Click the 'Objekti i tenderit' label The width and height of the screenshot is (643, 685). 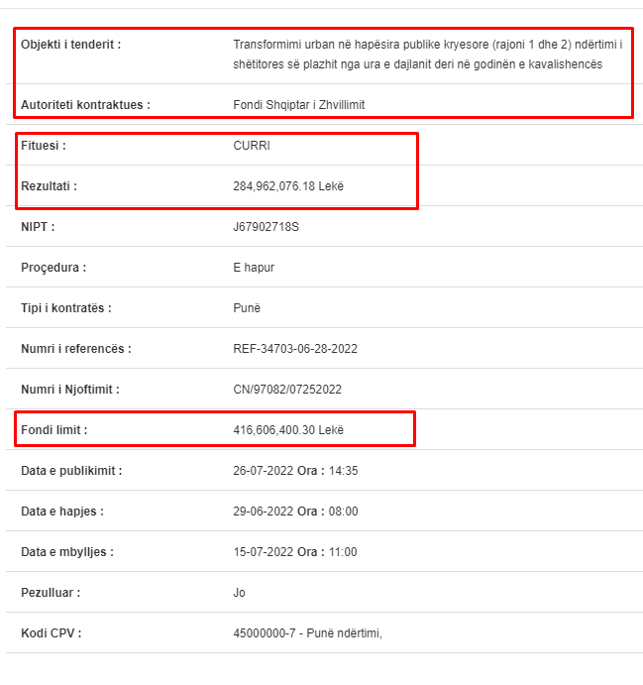70,45
